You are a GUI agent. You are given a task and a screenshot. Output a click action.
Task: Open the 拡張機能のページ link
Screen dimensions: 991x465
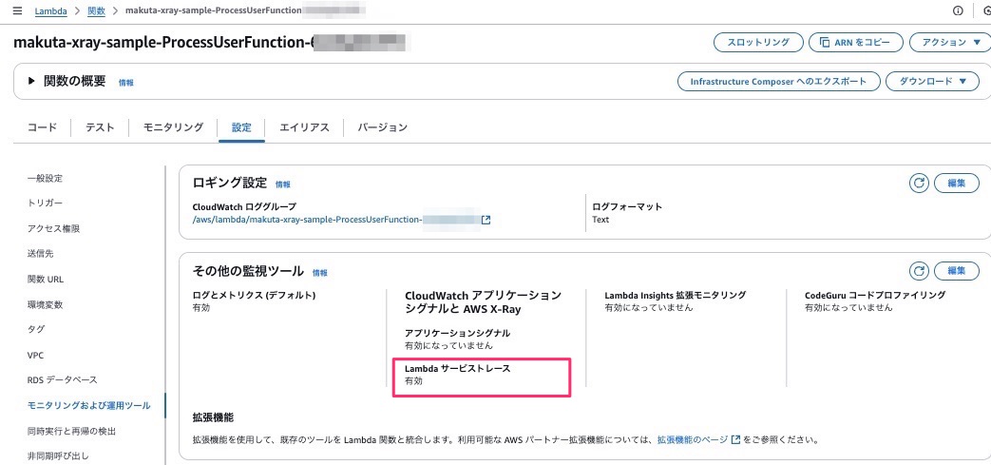coord(693,438)
